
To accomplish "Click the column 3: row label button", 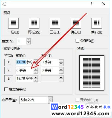I will tap(9, 79).
